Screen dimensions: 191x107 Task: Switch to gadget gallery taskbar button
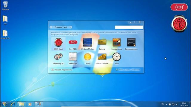click(x=39, y=104)
